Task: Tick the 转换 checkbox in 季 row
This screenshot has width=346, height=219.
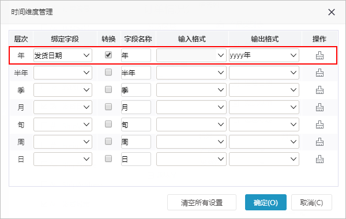Action: pos(108,89)
